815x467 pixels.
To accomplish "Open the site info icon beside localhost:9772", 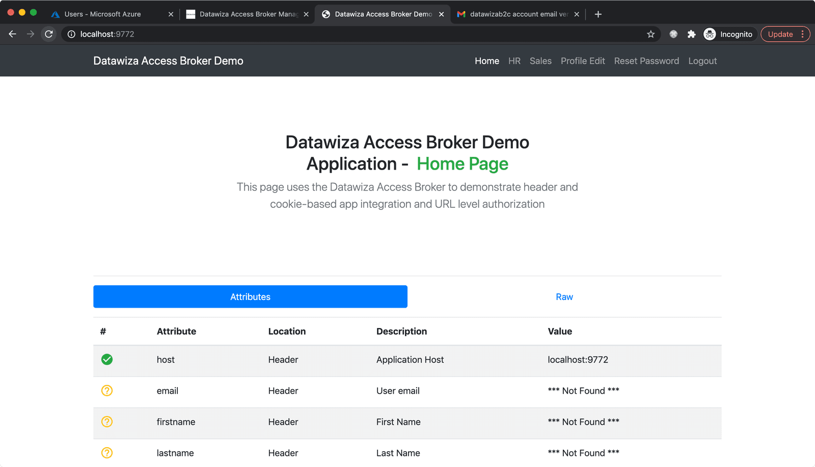I will 71,34.
